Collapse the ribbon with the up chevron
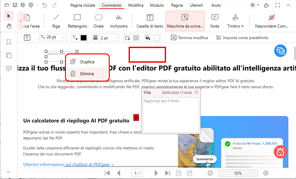Screen dimensions: 296x179 288,5
